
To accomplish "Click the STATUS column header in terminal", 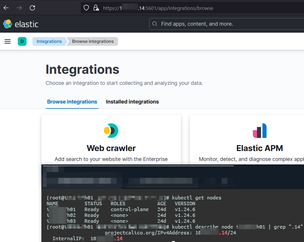I will (93, 204).
